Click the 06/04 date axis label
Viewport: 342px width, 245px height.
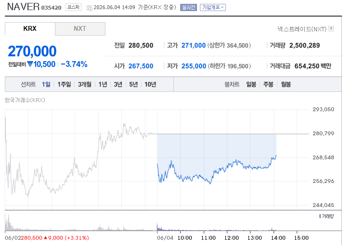(165, 238)
